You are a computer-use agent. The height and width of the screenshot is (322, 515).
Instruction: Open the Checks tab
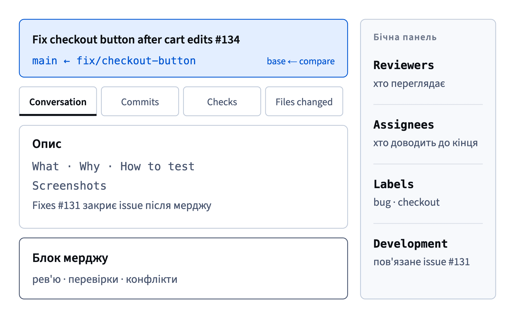(222, 101)
